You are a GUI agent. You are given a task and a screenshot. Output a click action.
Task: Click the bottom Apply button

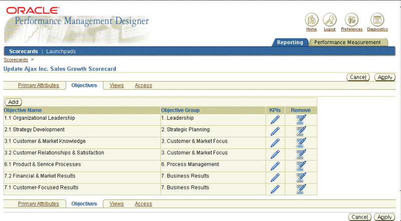pos(384,217)
